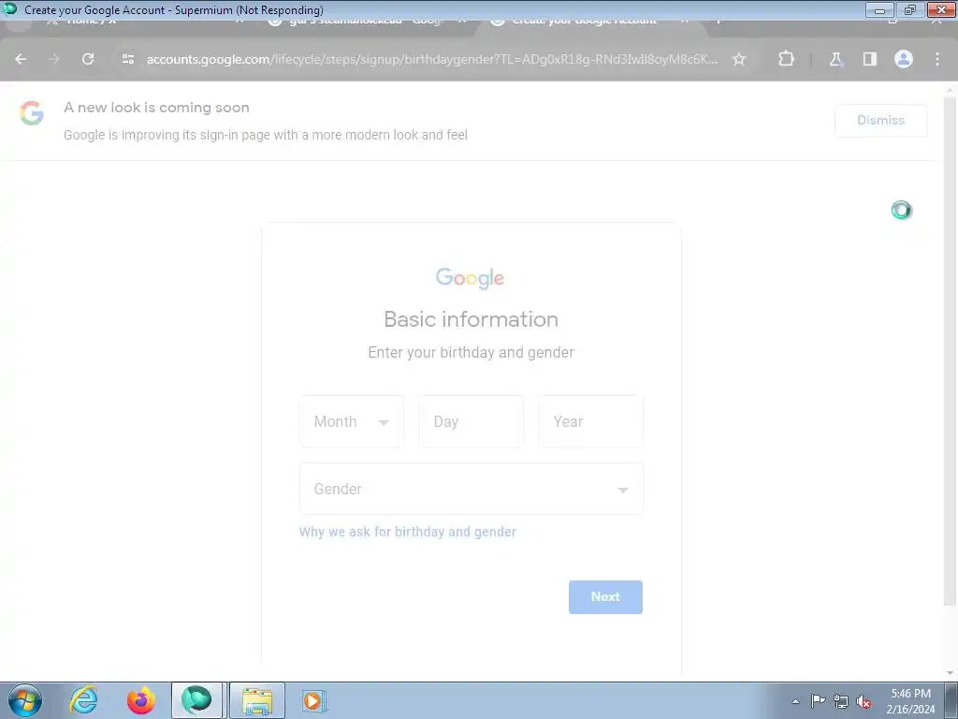Open the network tray icon
This screenshot has height=719, width=958.
[x=841, y=701]
